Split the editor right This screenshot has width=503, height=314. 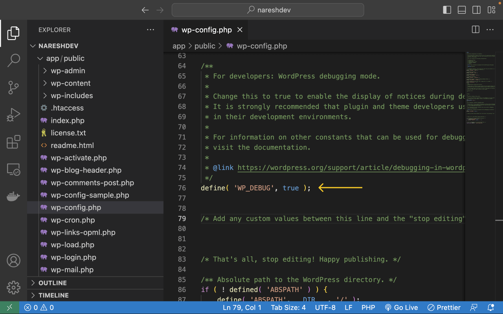coord(475,29)
